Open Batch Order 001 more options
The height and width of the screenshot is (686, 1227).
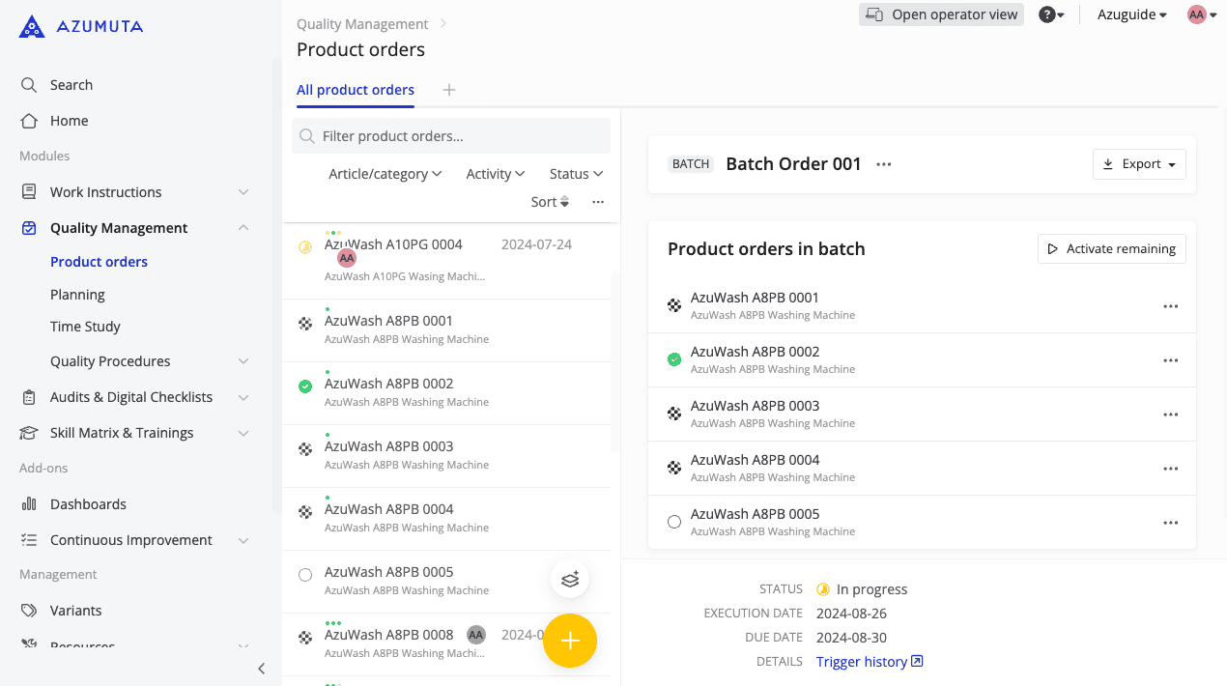click(x=883, y=164)
